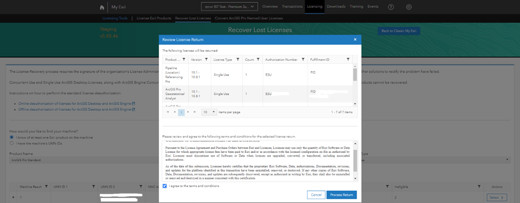Open the Events menu
This screenshot has height=203, width=520.
point(372,6)
